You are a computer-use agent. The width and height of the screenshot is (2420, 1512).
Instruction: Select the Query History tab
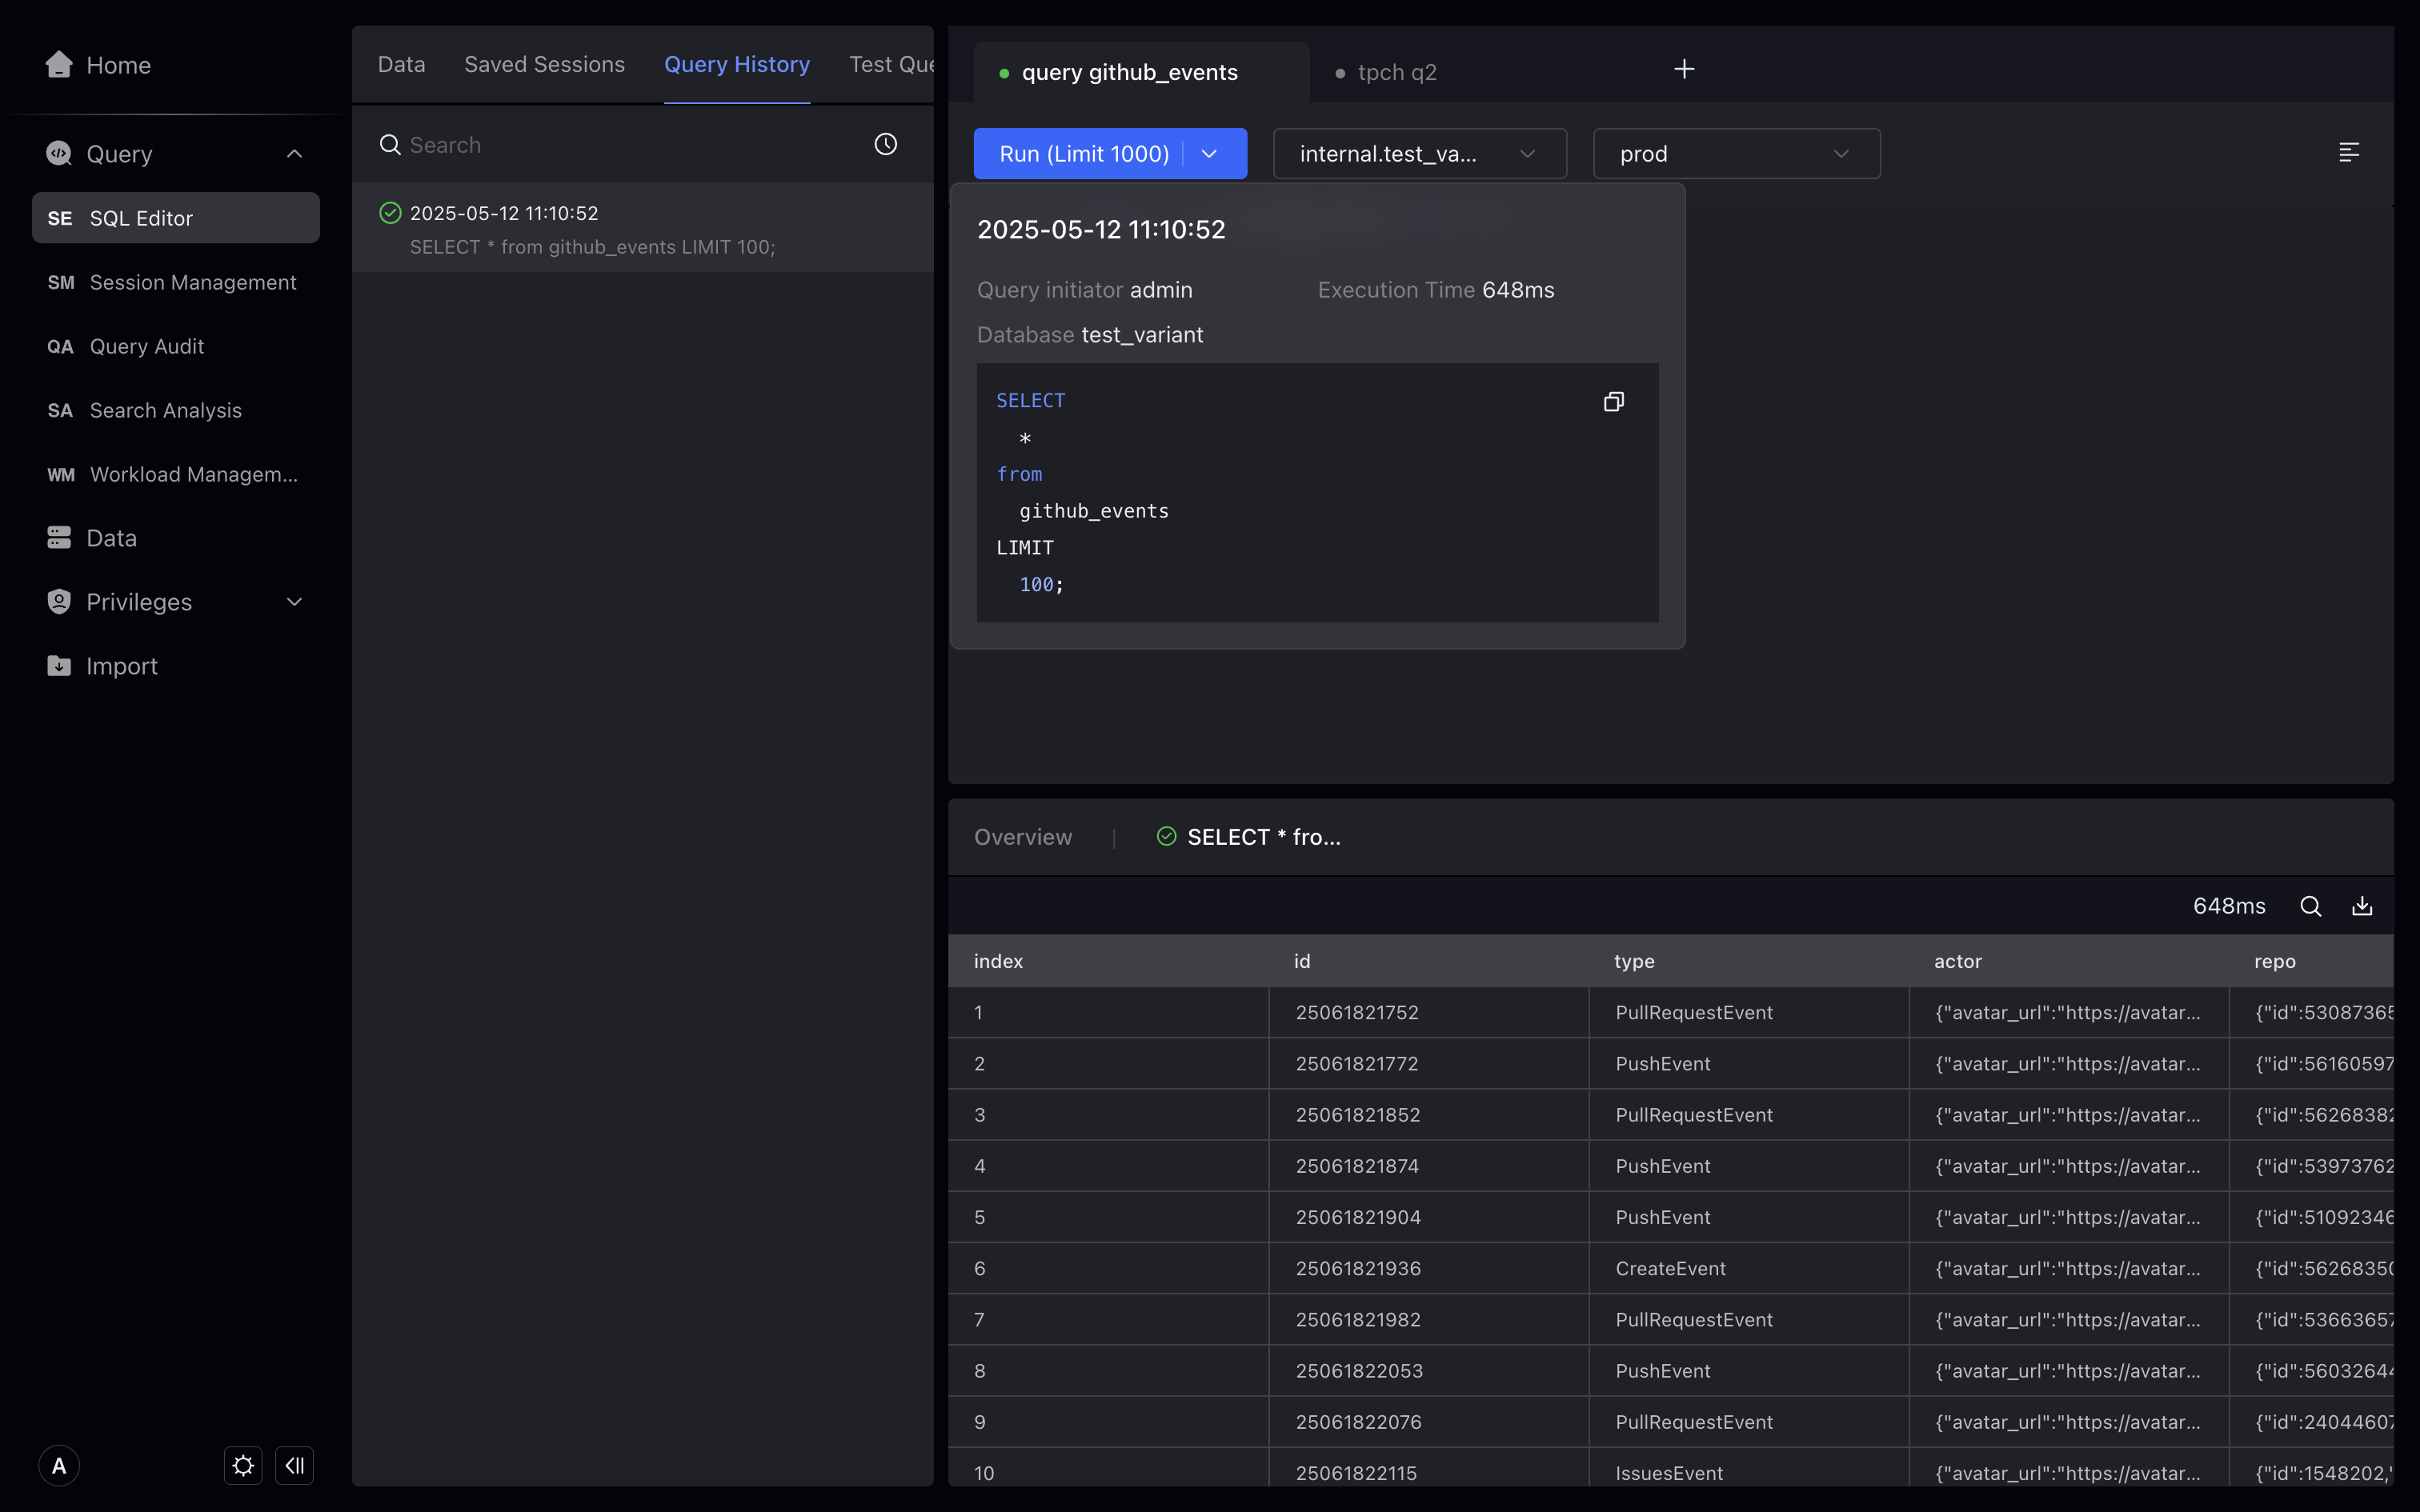[737, 64]
